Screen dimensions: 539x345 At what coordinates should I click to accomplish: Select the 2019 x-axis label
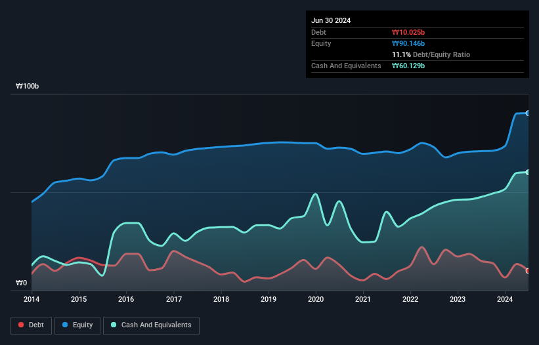click(269, 299)
